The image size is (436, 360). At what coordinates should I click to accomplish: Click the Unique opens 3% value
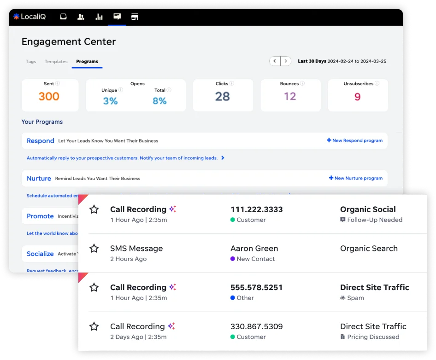111,101
